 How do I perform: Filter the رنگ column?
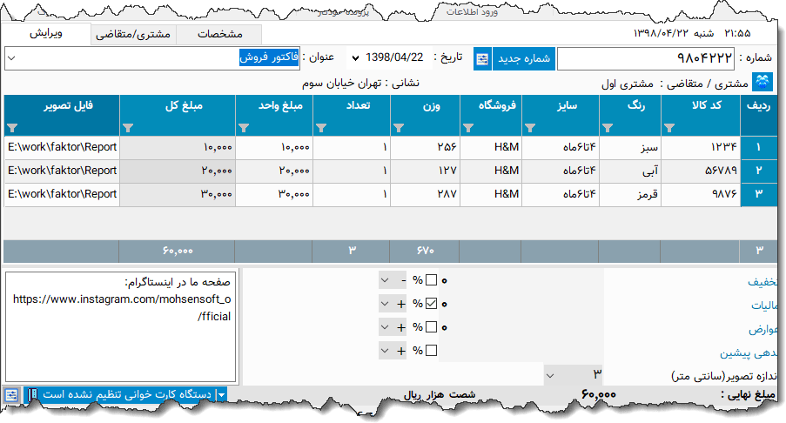coord(608,128)
